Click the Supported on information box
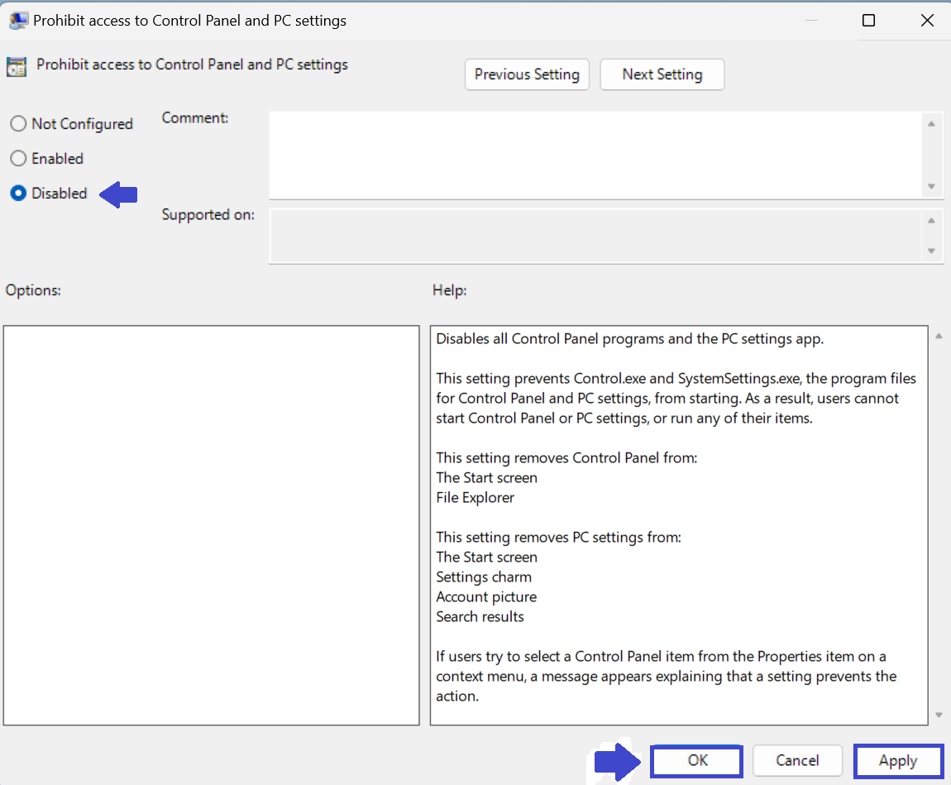The width and height of the screenshot is (951, 785). click(594, 237)
